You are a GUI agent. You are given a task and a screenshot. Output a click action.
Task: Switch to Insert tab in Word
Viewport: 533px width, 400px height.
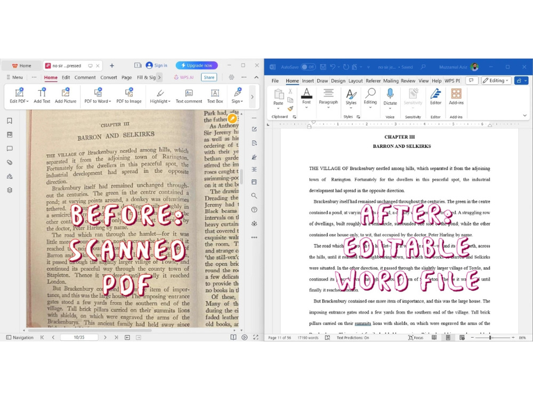(308, 81)
